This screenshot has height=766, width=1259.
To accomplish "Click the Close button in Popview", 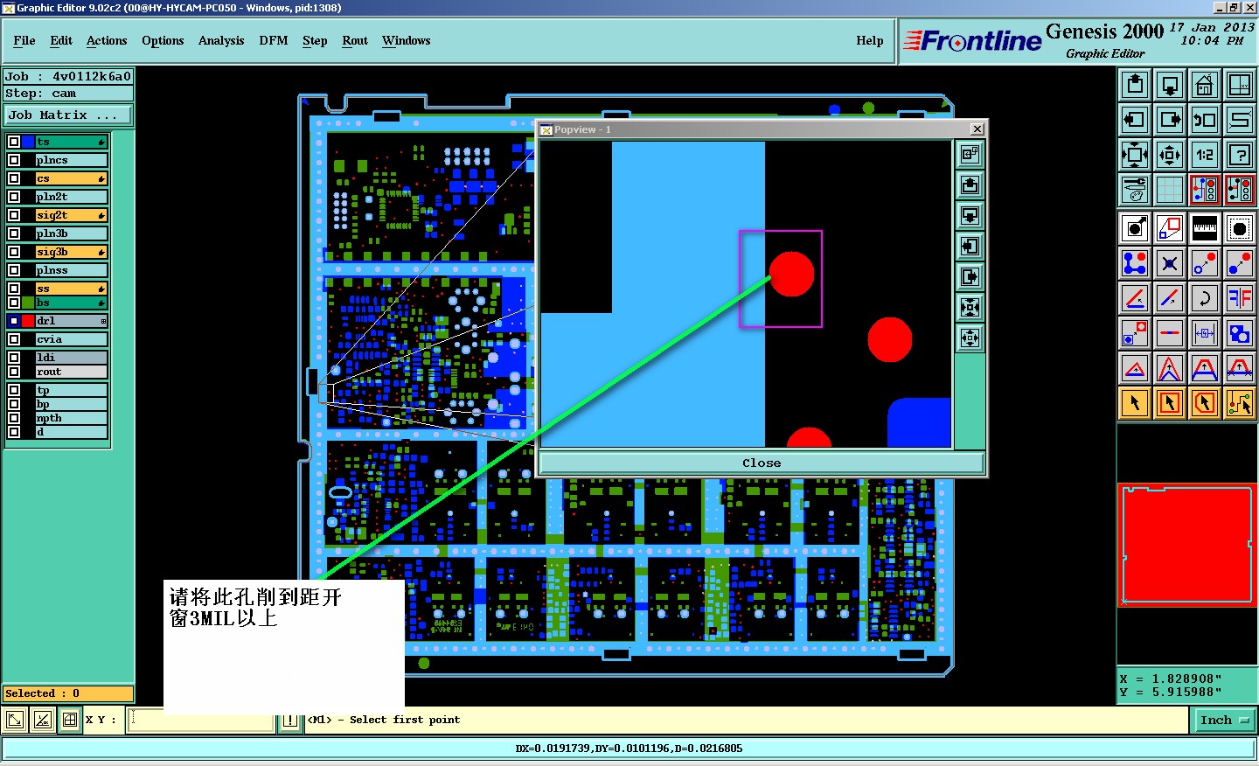I will coord(762,463).
